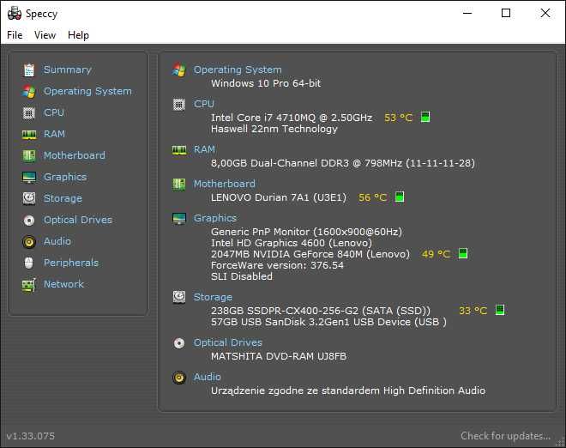Click the Graphics monitor icon in sidebar
566x448 pixels.
[x=29, y=178]
